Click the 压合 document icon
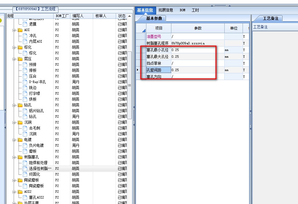 25,76
